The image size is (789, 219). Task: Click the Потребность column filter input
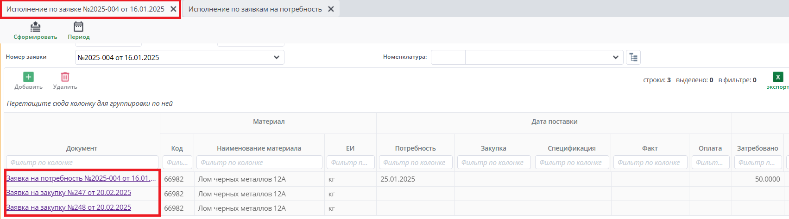(415, 163)
